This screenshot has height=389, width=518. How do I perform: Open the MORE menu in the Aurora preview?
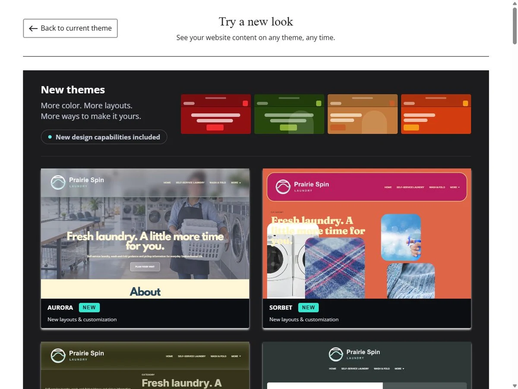click(236, 183)
